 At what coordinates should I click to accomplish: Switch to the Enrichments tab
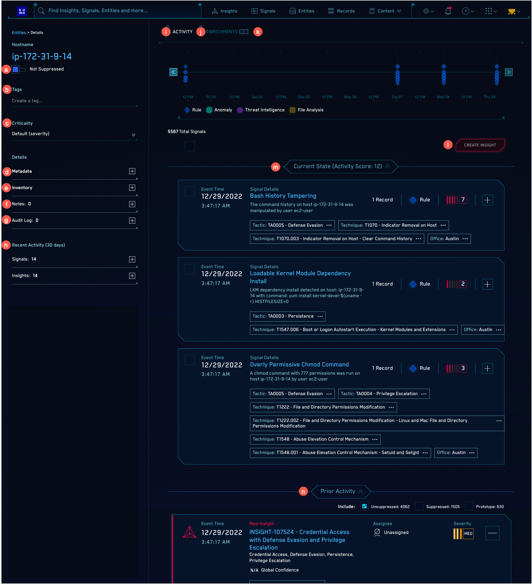point(222,32)
